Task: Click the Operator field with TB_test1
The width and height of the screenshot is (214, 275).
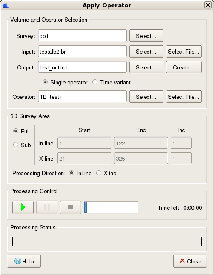Action: click(x=82, y=97)
